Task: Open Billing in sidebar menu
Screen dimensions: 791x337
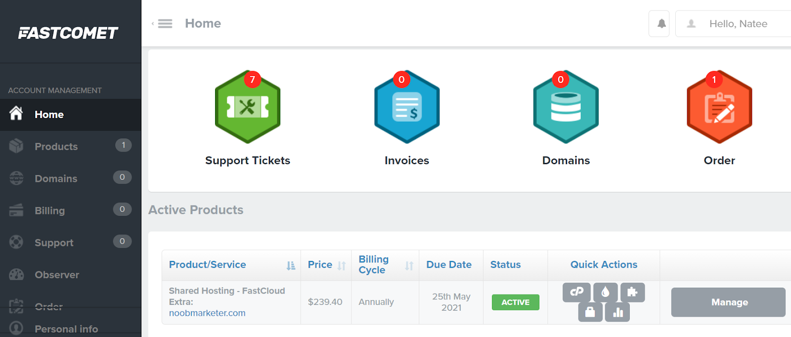Action: pyautogui.click(x=49, y=211)
